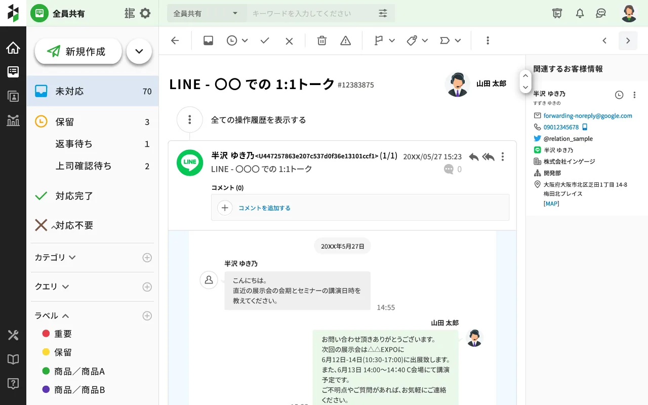Go back with the left arrow
This screenshot has height=405, width=648.
tap(175, 40)
